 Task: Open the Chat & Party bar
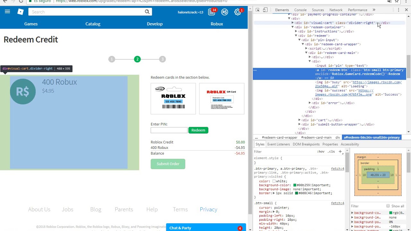[x=206, y=227]
